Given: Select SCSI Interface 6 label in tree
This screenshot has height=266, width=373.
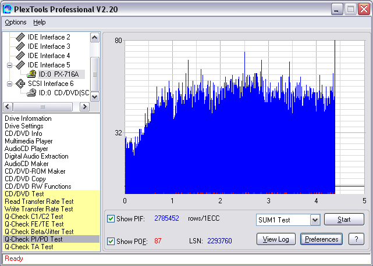Looking at the screenshot, I should tap(51, 84).
